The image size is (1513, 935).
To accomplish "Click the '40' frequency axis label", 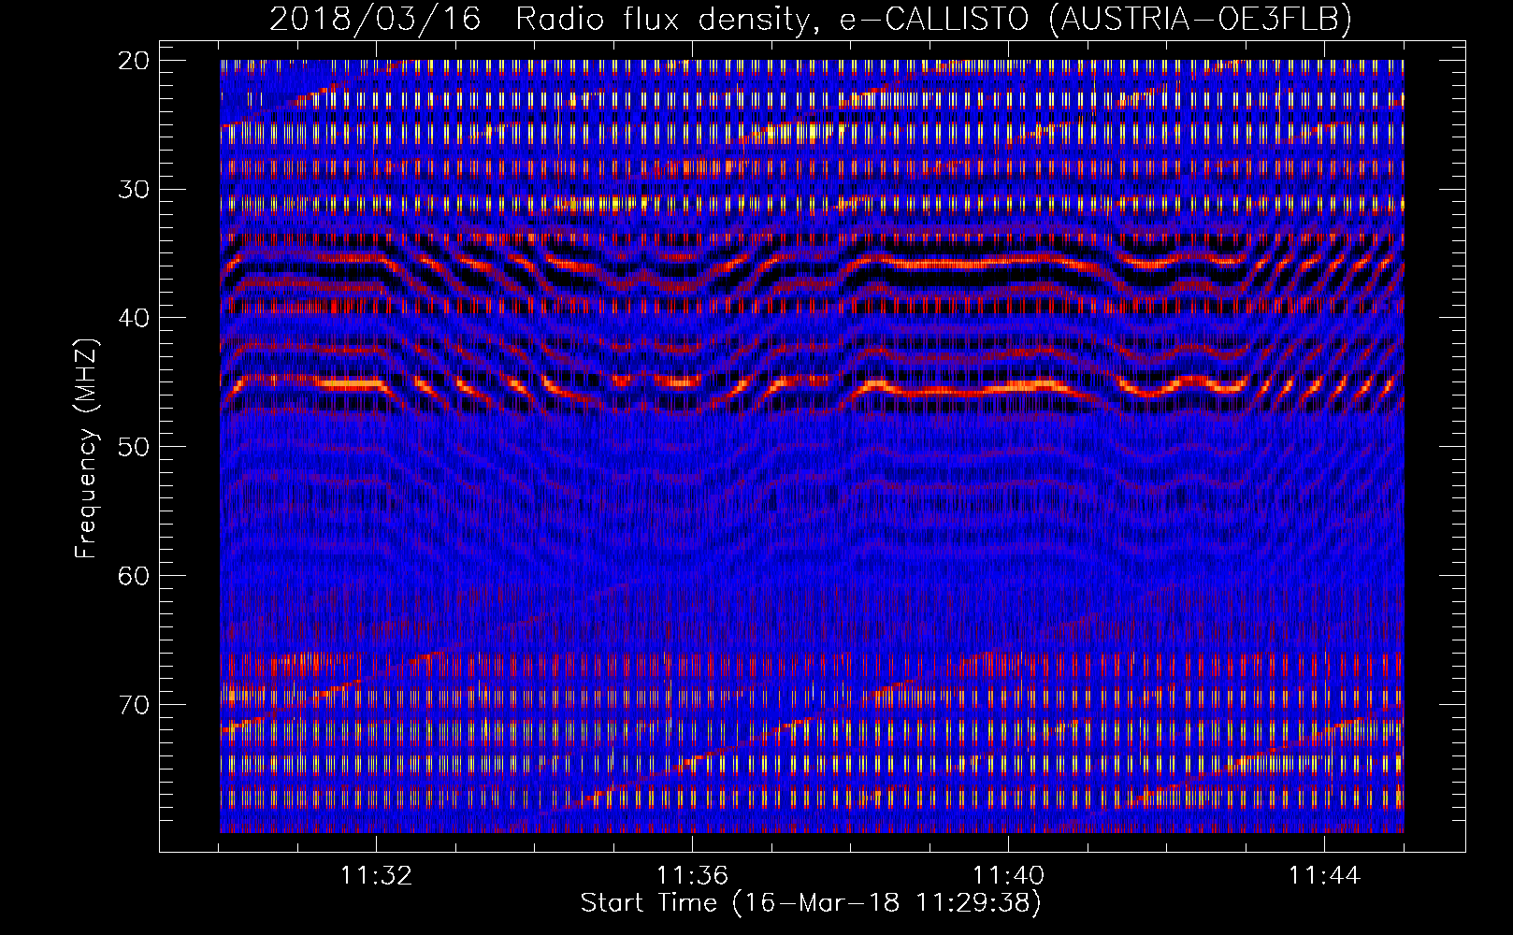I will (135, 318).
